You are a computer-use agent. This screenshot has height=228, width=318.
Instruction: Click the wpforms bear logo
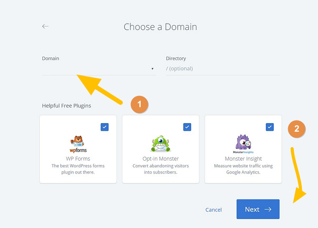click(x=78, y=144)
